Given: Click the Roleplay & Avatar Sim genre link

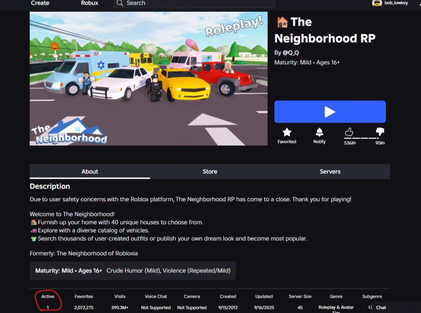Looking at the screenshot, I should [x=336, y=309].
